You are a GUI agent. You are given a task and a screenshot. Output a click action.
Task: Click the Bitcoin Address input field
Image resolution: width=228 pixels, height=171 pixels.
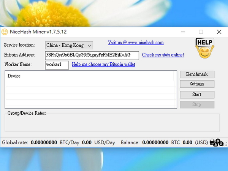click(92, 55)
